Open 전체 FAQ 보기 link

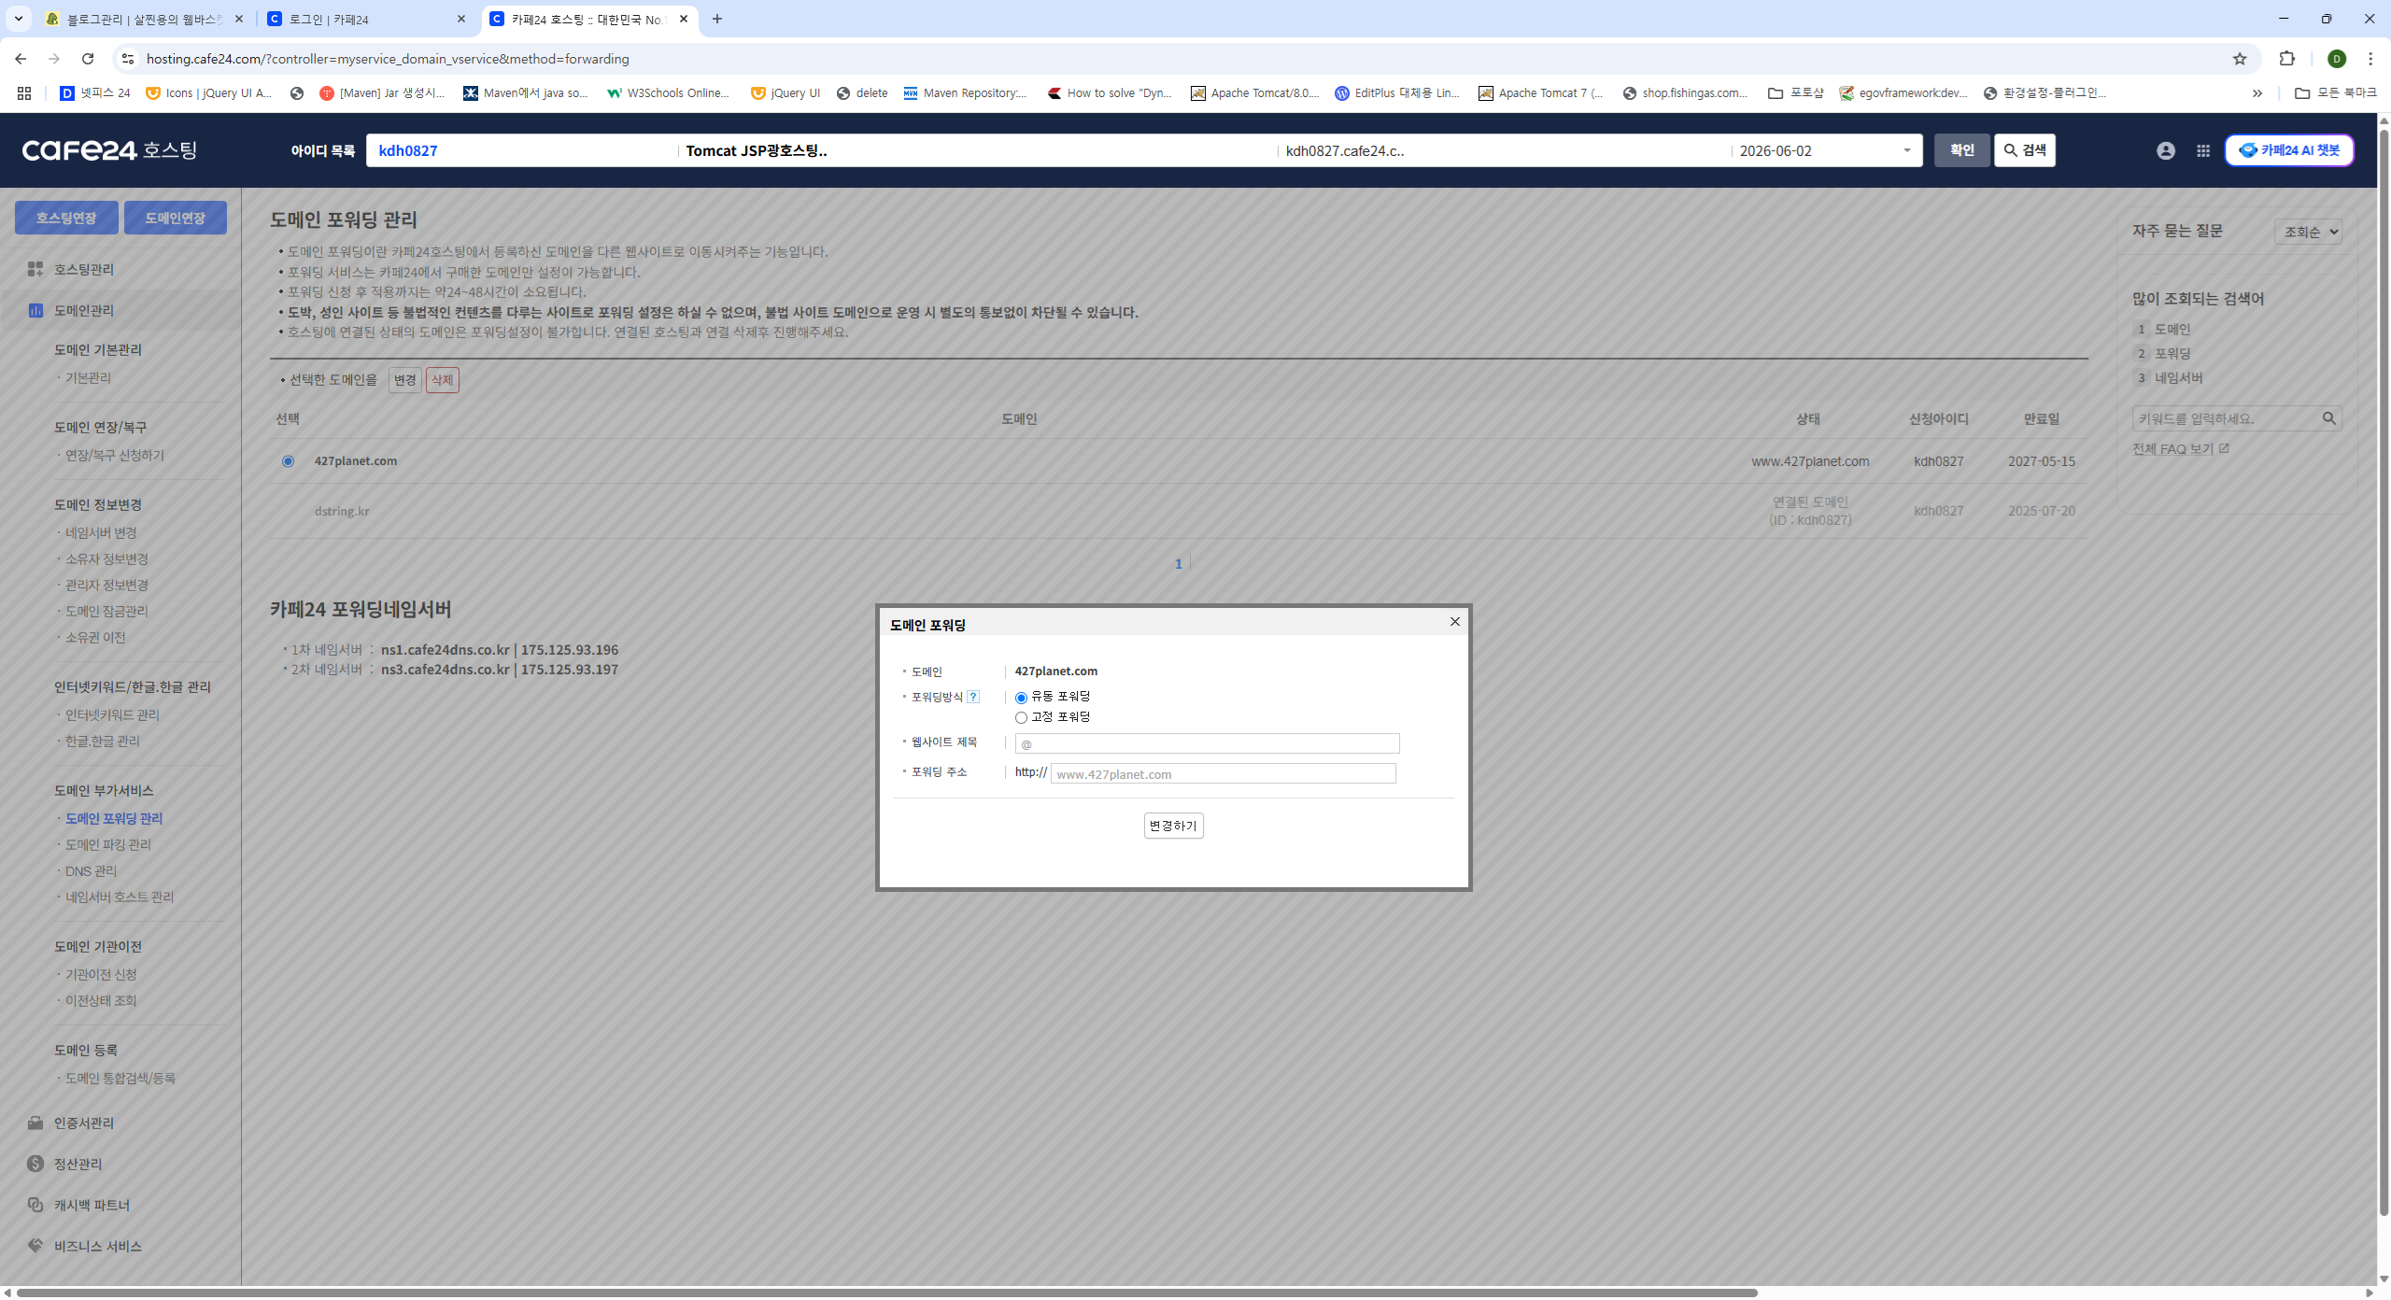coord(2180,449)
